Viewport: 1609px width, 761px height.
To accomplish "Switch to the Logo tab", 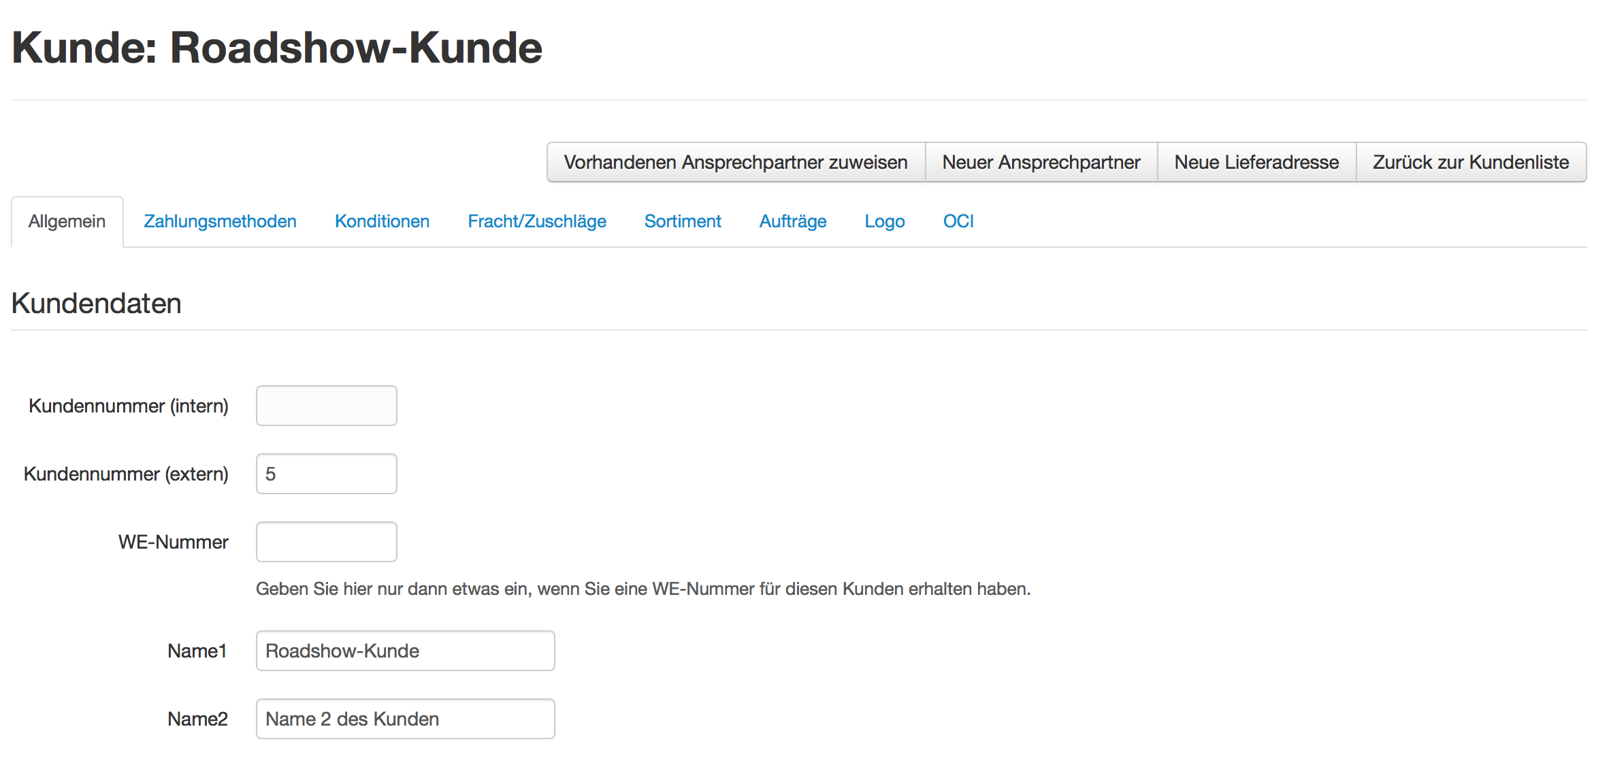I will pyautogui.click(x=884, y=221).
